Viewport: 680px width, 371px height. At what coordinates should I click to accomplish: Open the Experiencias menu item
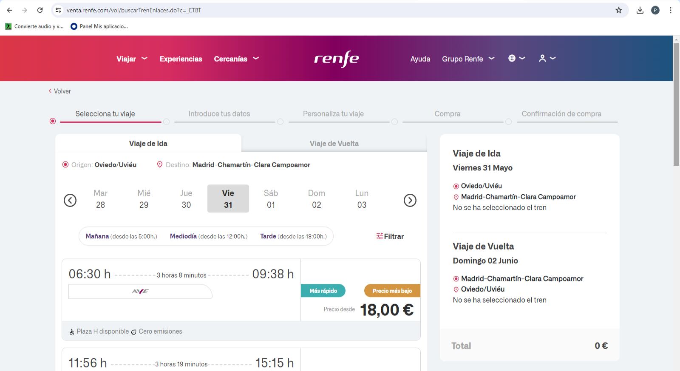181,59
